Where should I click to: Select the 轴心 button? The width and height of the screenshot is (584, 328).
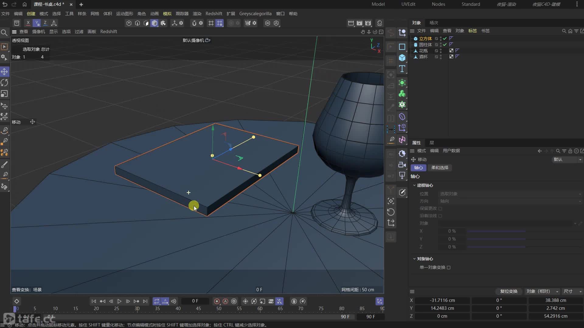(x=418, y=168)
